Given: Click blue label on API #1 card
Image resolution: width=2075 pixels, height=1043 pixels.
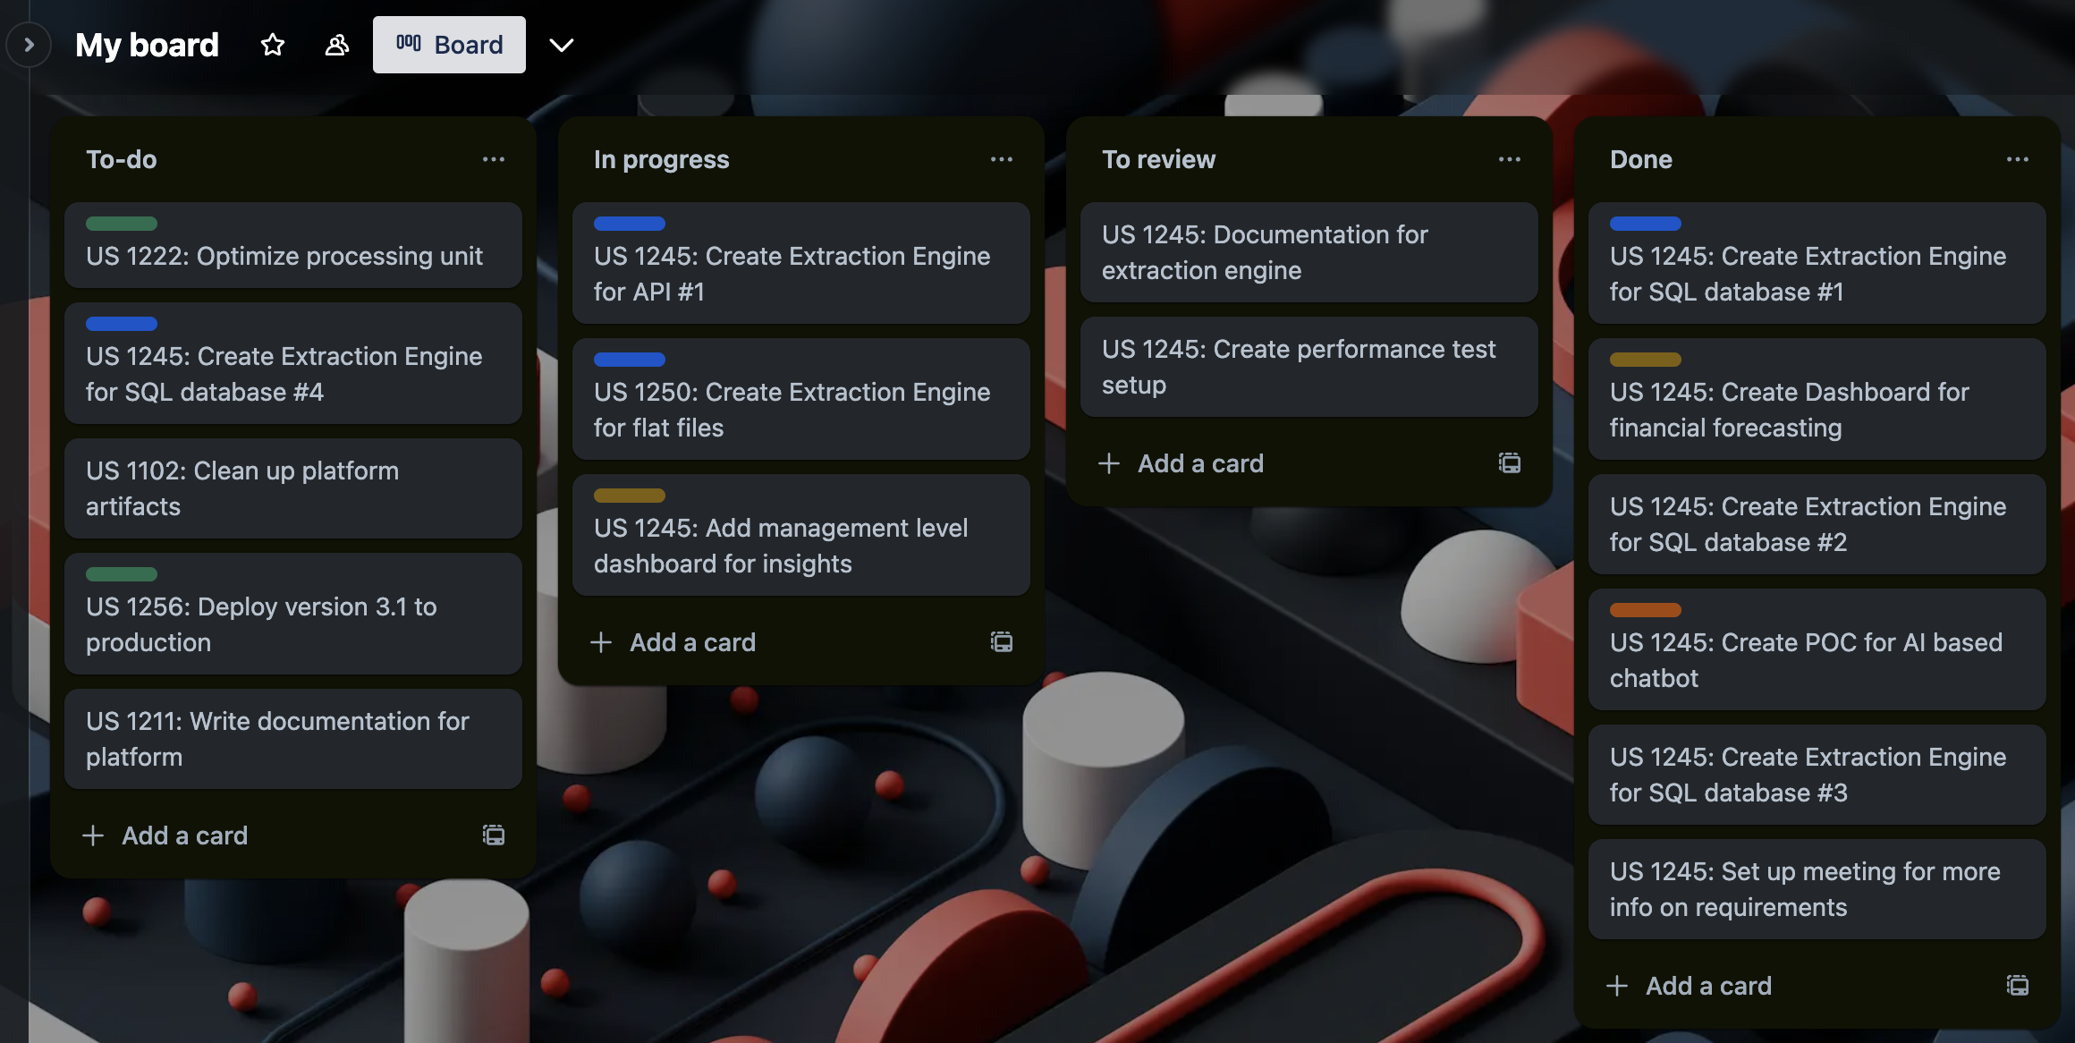Looking at the screenshot, I should [630, 224].
